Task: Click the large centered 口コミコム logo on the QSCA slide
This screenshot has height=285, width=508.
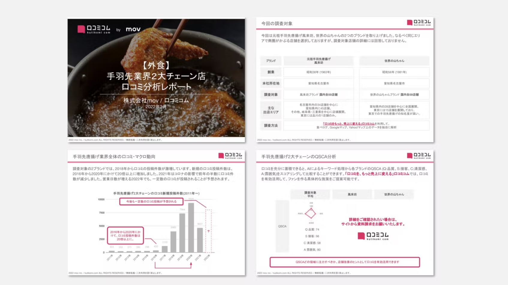Action: click(x=373, y=235)
